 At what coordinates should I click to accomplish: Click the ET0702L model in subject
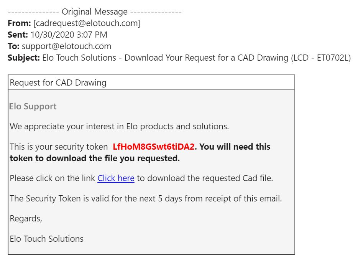coord(332,58)
